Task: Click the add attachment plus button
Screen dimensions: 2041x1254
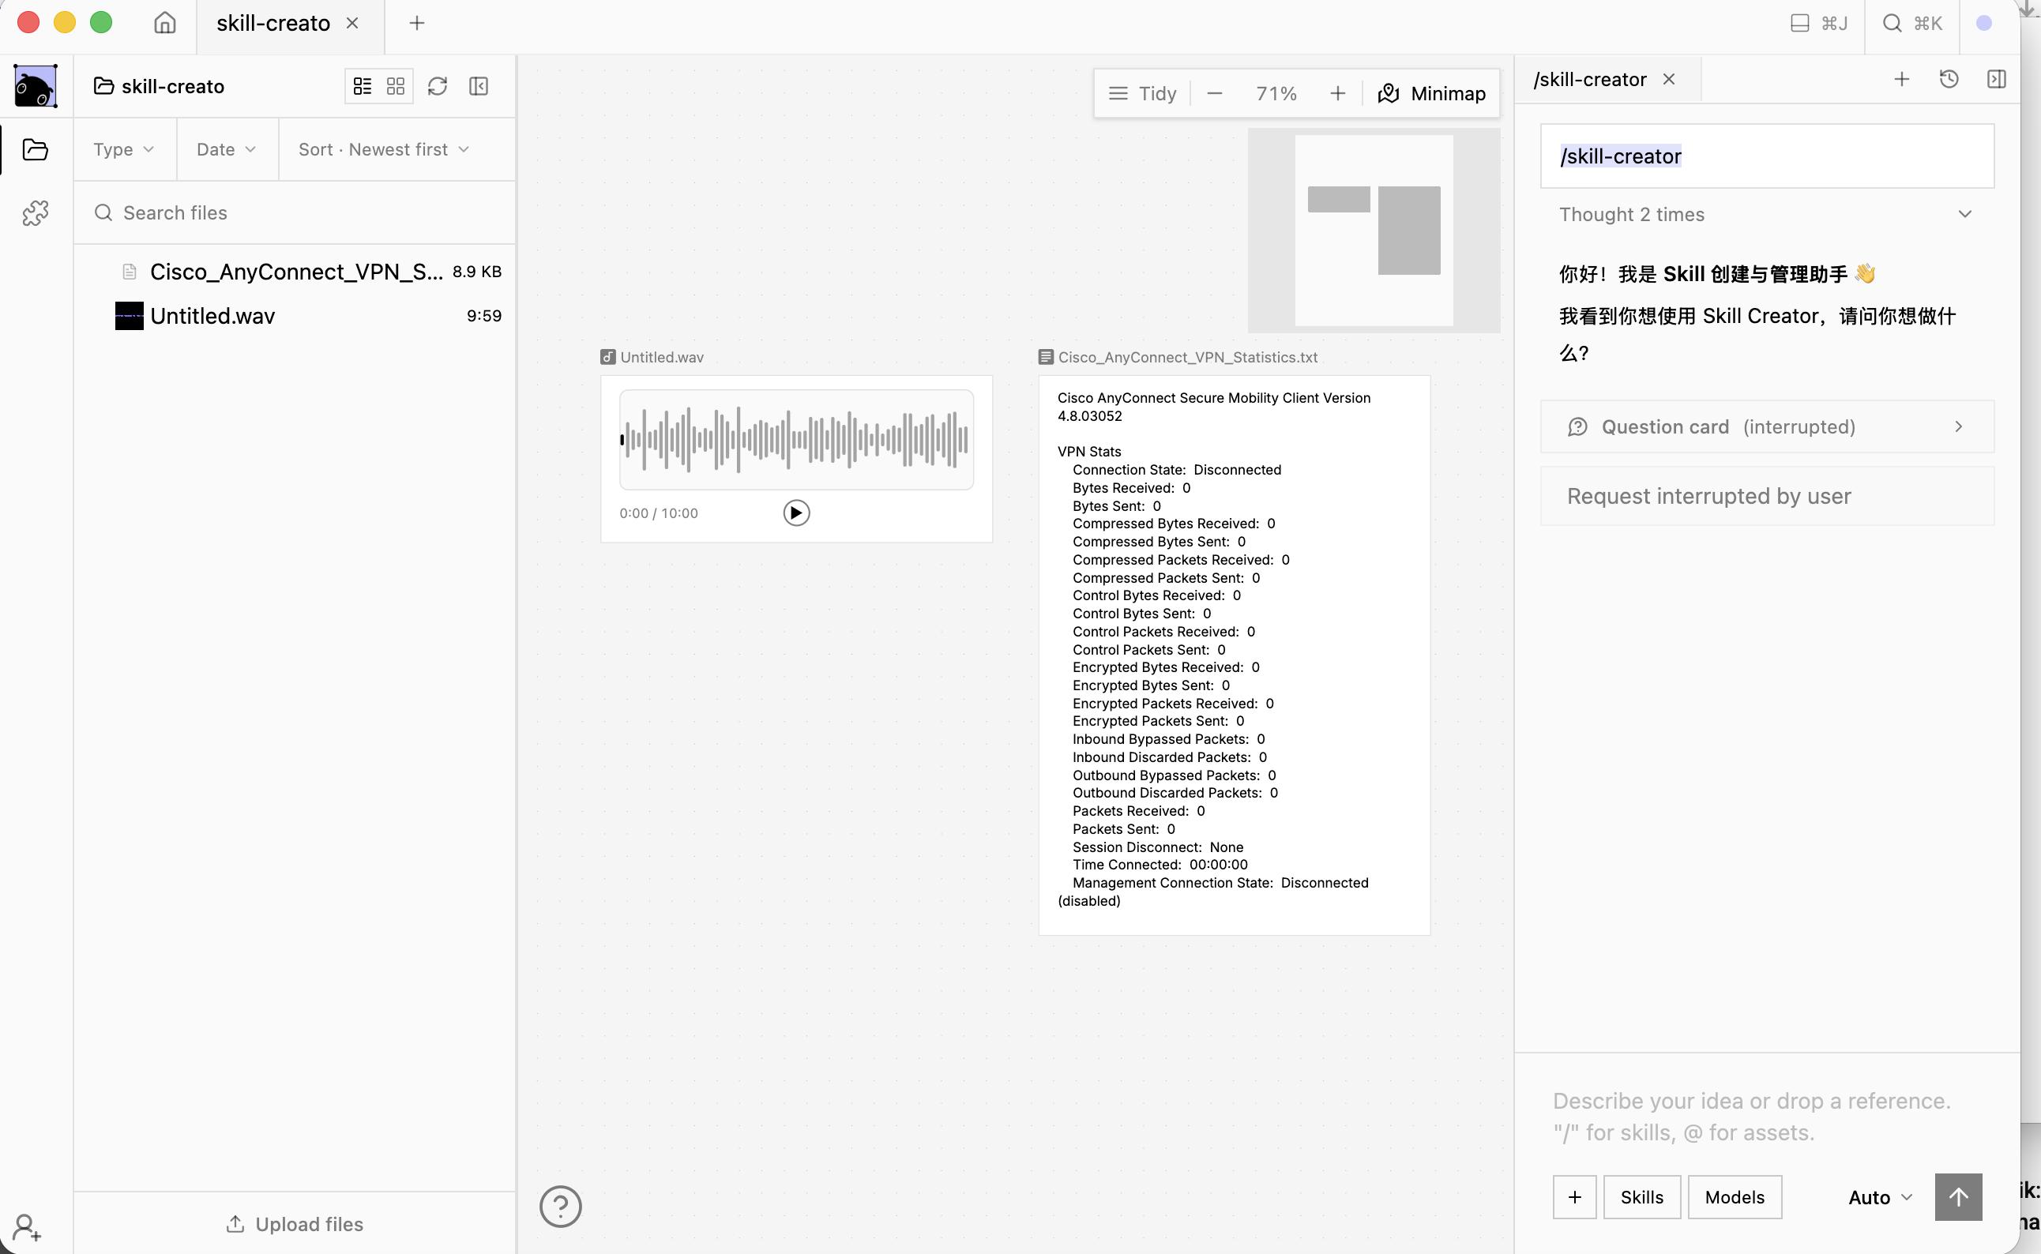Action: (x=1574, y=1198)
